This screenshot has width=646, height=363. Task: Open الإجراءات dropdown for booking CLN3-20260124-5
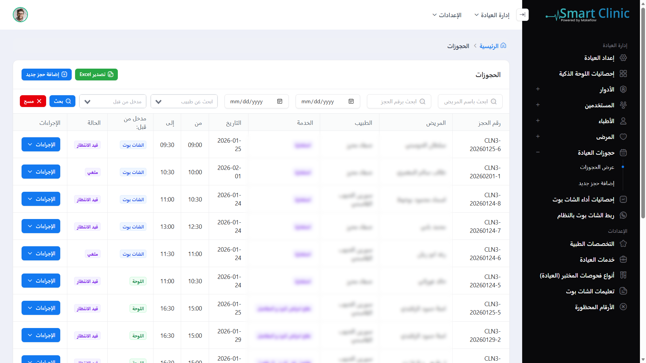point(41,281)
